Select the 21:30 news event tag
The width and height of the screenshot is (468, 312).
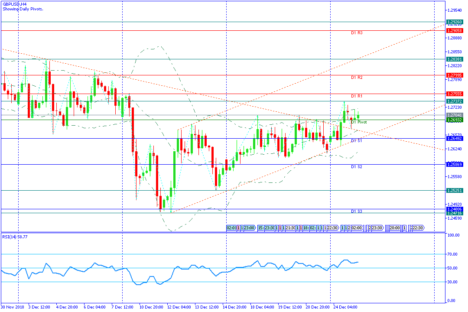[x=291, y=228]
